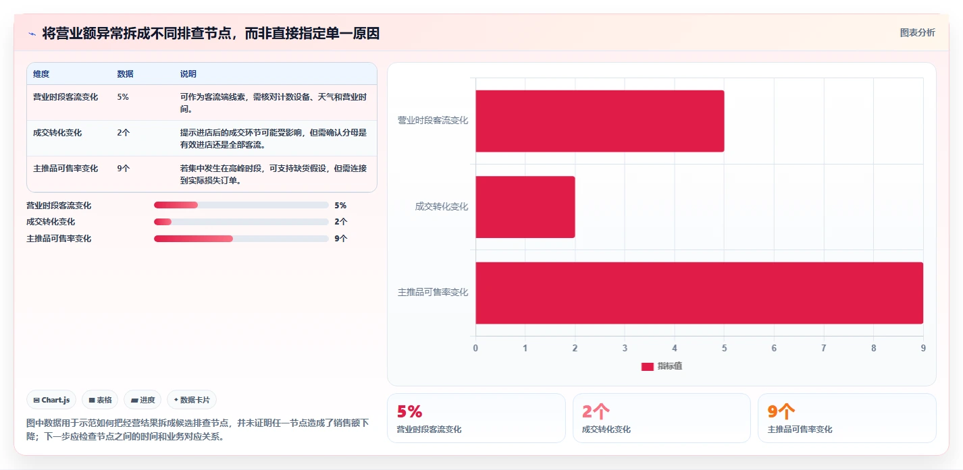Click the 成交转化变化 progress bar
This screenshot has height=470, width=963.
tap(241, 221)
